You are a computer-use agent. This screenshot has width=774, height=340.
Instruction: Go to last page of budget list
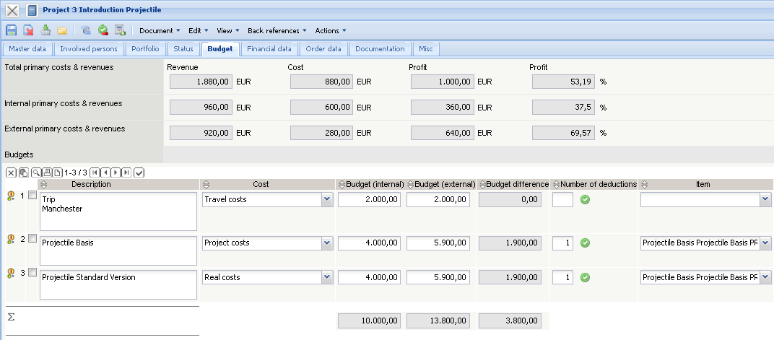[126, 173]
